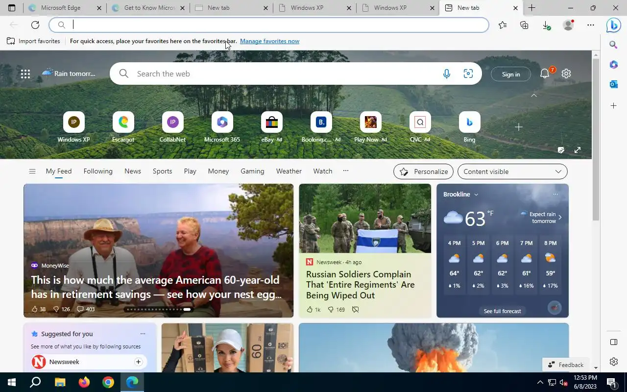
Task: Add sidebar app with plus icon
Action: tap(613, 105)
